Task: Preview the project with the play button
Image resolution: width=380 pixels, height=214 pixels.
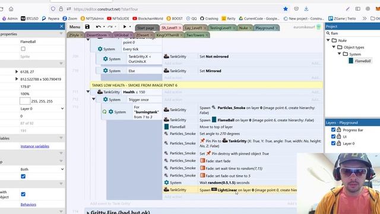Action: [x=125, y=27]
